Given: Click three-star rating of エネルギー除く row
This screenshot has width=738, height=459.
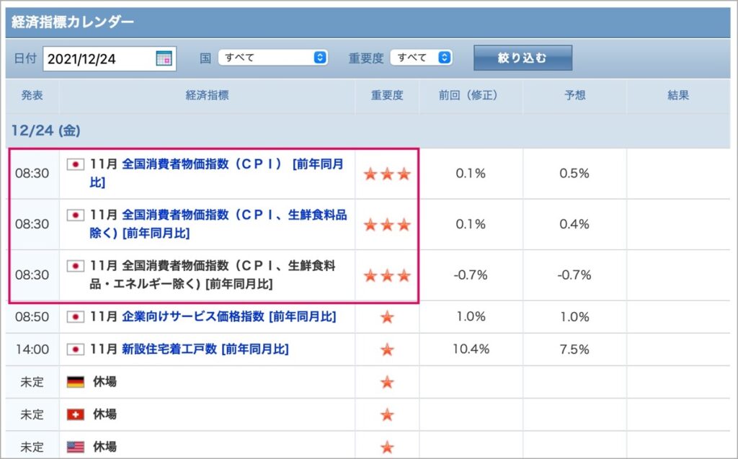Looking at the screenshot, I should [387, 275].
